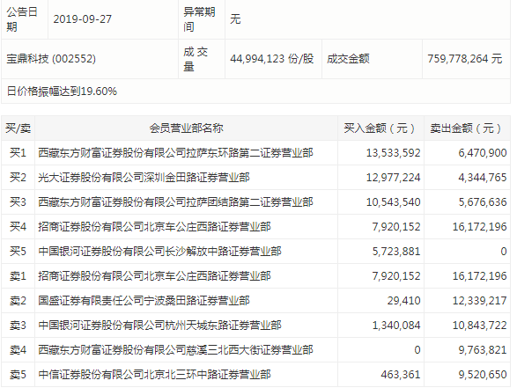Click the 买/卖 column header
The width and height of the screenshot is (517, 388).
point(18,128)
